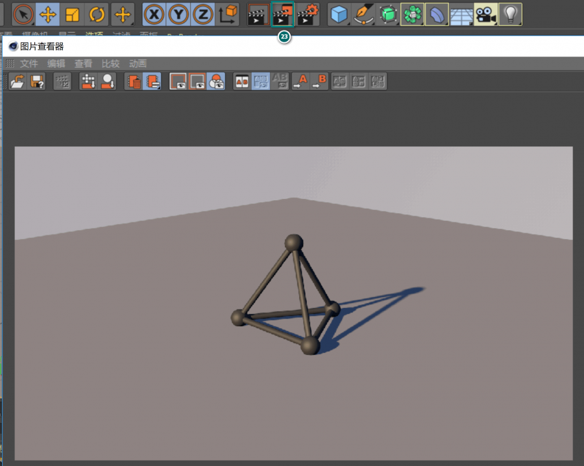
Task: Click Set as B comparison button
Action: click(x=319, y=81)
